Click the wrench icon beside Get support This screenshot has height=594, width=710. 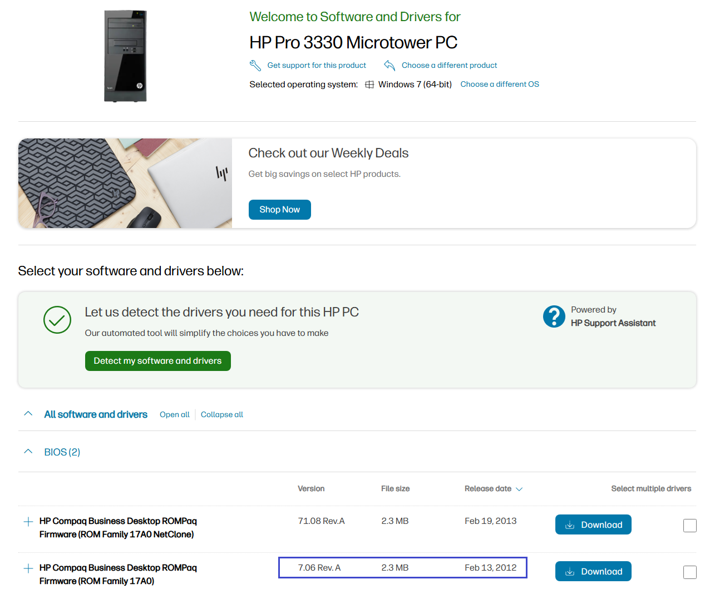255,66
